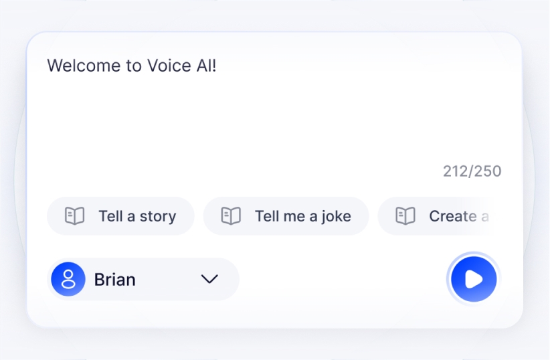Click the word 'story' in the first chip
This screenshot has width=550, height=360.
coord(157,216)
